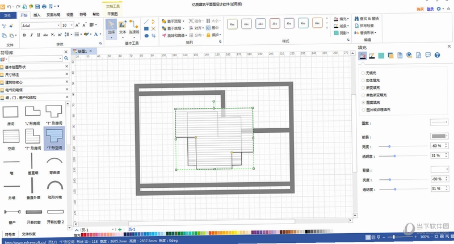Apply italic formatting
454x244 pixels.
tap(32, 35)
